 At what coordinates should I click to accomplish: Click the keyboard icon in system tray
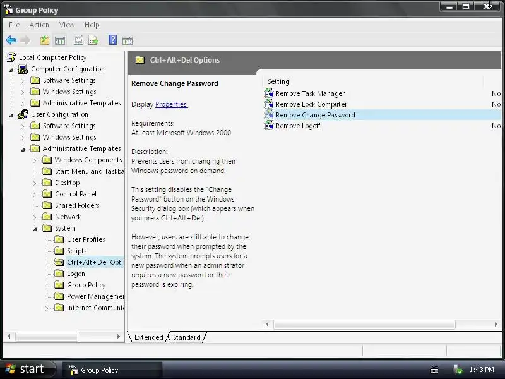(434, 370)
